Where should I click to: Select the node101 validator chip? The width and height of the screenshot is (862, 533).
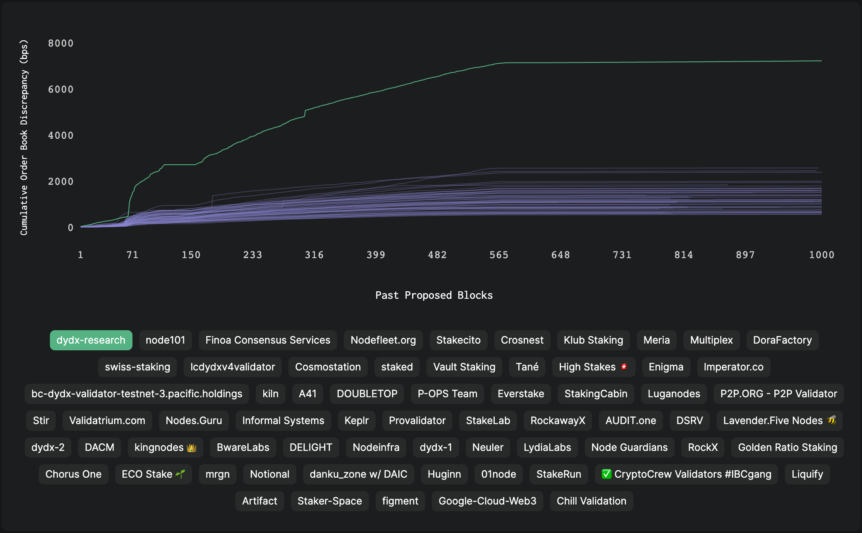pos(165,340)
